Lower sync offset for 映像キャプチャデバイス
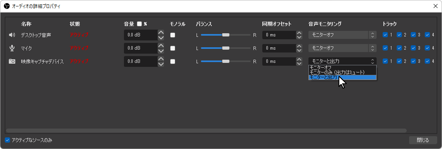442x149 pixels. pos(299,63)
